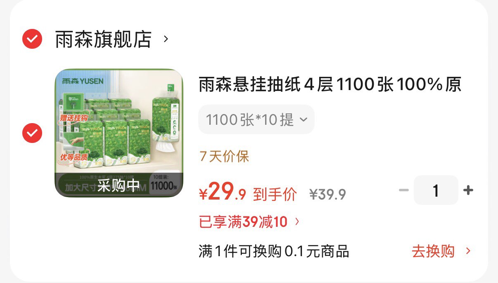
Task: Tap the red arrow after 满39减10
Action: (297, 222)
